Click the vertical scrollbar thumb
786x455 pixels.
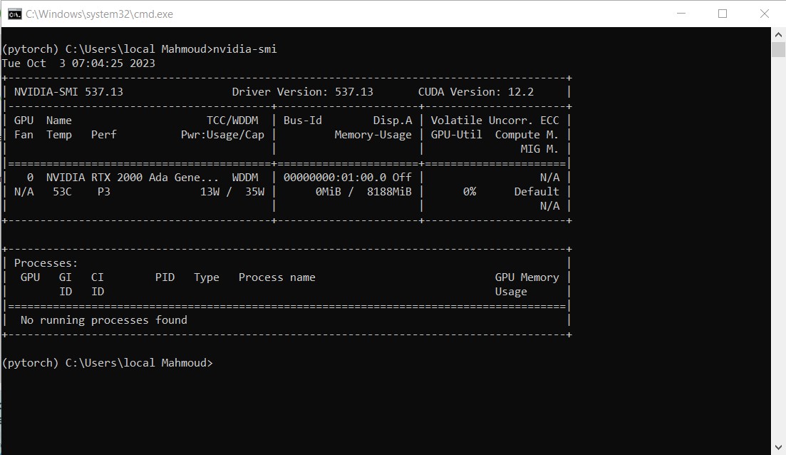coord(778,48)
